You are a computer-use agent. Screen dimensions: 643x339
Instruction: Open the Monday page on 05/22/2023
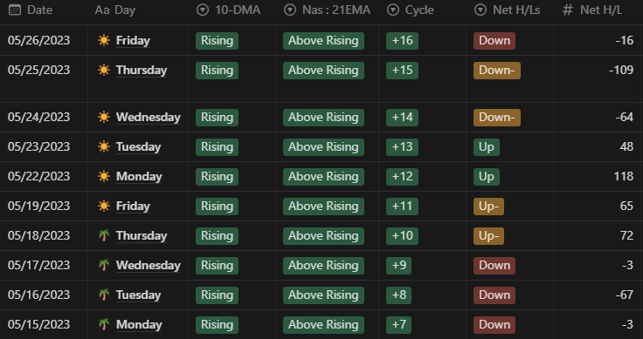click(x=139, y=177)
